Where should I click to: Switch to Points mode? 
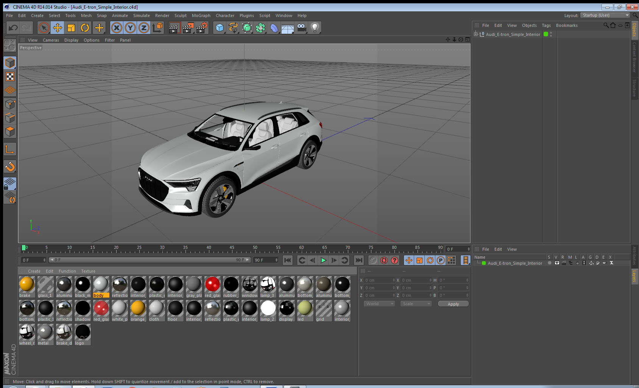10,104
